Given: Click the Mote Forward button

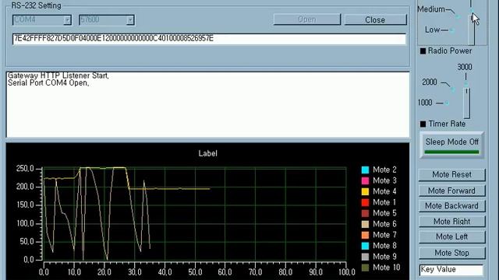Looking at the screenshot, I should click(451, 191).
